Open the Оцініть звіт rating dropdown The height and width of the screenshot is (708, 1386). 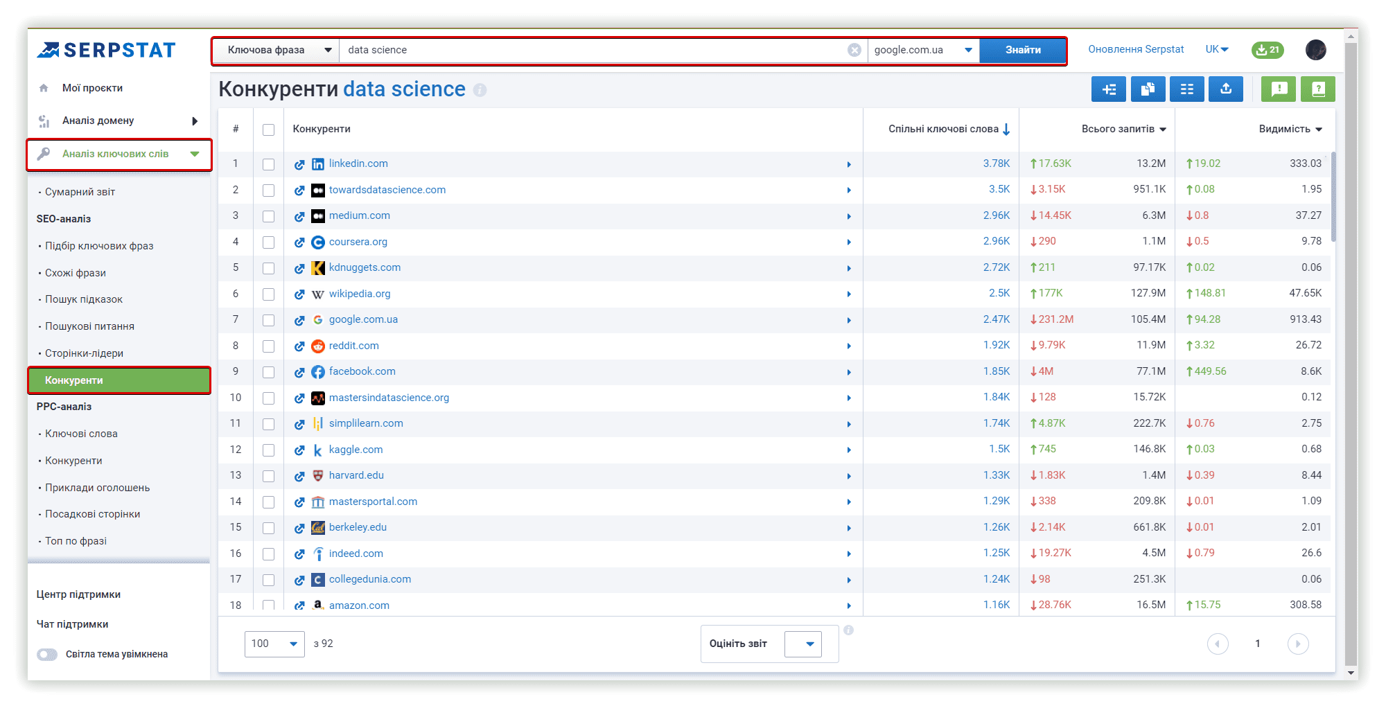click(803, 644)
